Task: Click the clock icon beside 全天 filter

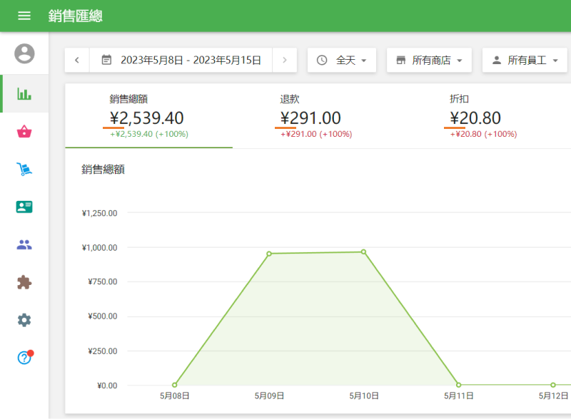Action: click(x=321, y=60)
